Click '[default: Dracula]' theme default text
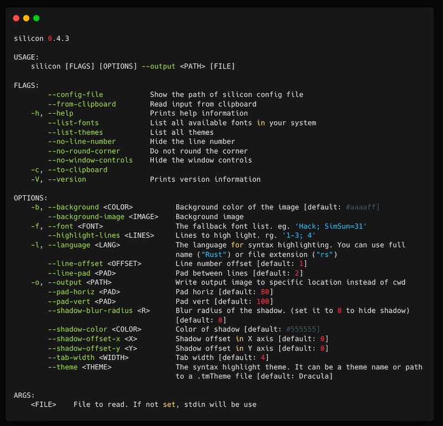Screen dimensions: 443x426 pos(295,376)
